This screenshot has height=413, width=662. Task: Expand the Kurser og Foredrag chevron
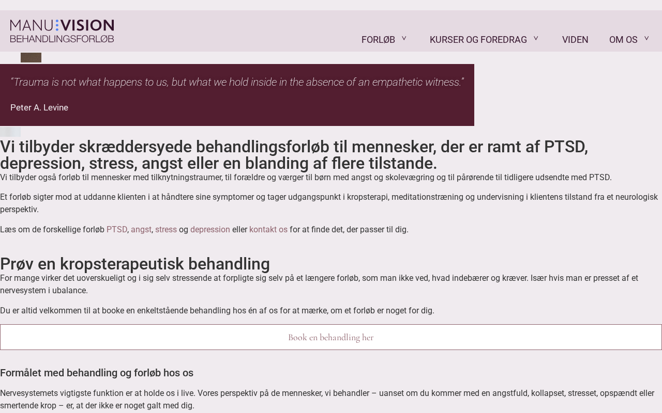[x=536, y=38]
